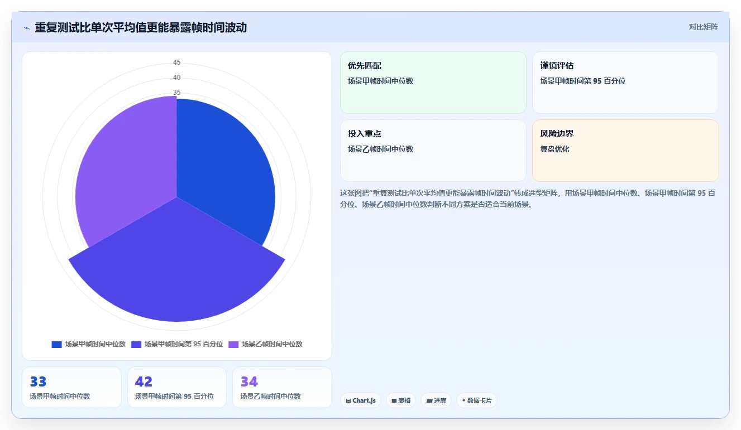This screenshot has height=430, width=741.
Task: Click the stat card showing 34
Action: [x=282, y=387]
